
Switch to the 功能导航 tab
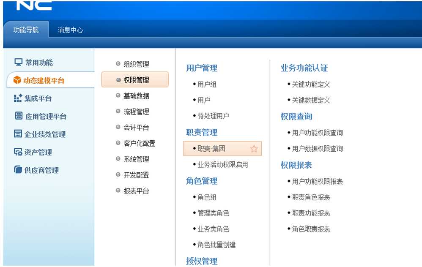click(x=26, y=30)
